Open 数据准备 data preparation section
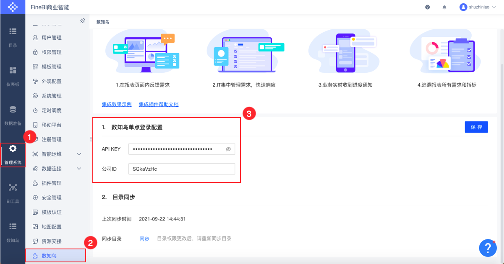Viewport: 504px width, 264px height. pos(13,115)
